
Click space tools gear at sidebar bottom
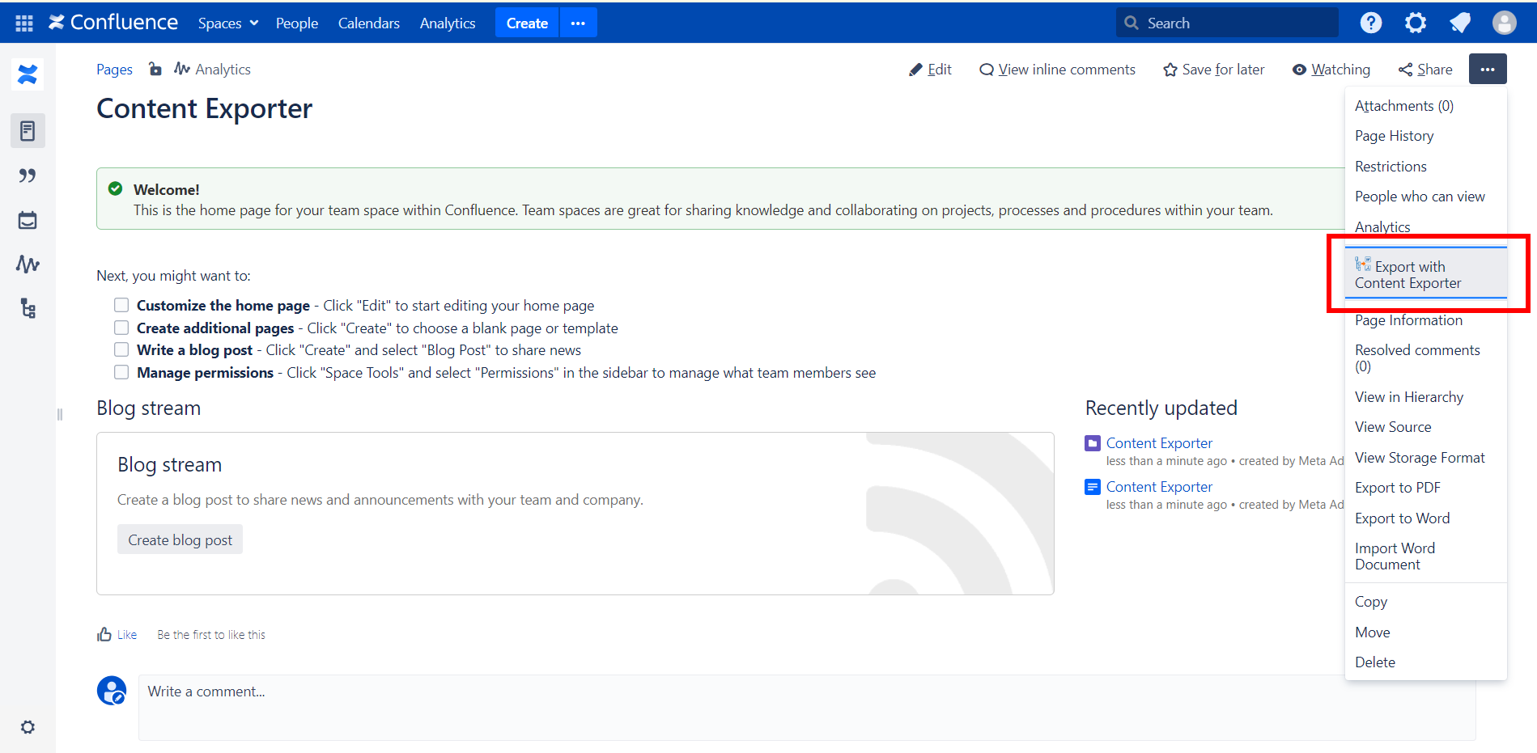[x=28, y=727]
